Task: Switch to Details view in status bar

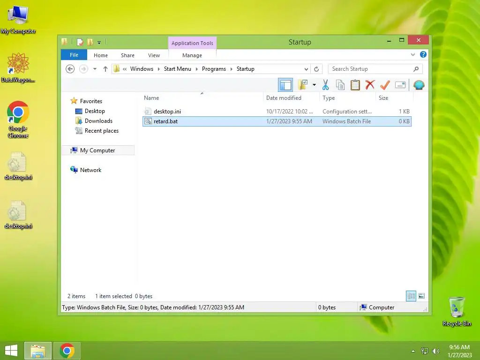Action: [x=411, y=296]
